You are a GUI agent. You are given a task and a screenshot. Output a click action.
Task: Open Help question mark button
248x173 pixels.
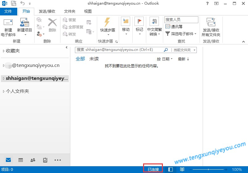point(207,3)
